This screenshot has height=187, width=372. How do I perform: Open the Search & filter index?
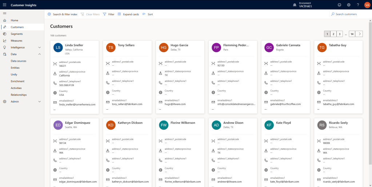click(x=63, y=14)
